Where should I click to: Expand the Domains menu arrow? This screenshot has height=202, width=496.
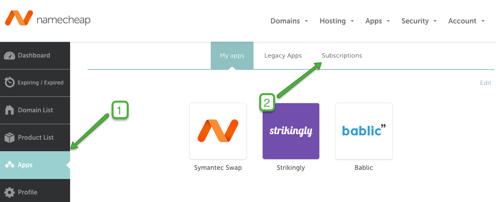pyautogui.click(x=306, y=21)
